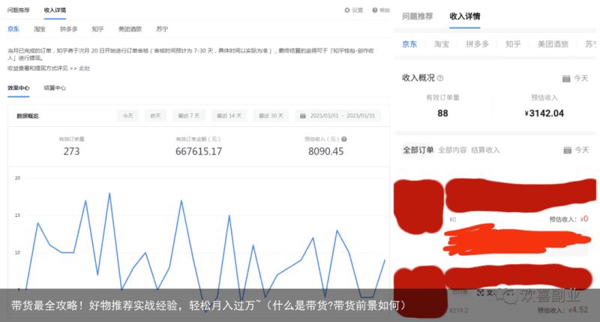The height and width of the screenshot is (322, 600).
Task: Click the calendar icon in 全部订单 row
Action: click(568, 150)
